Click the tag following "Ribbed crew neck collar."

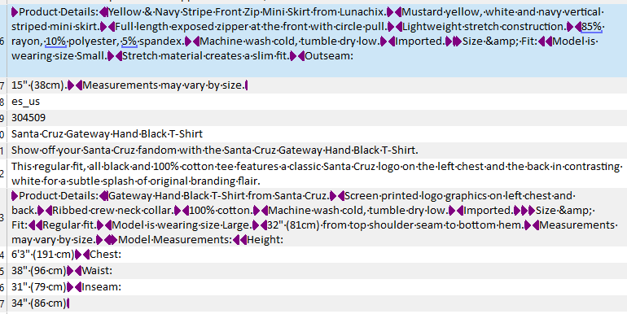pyautogui.click(x=178, y=211)
